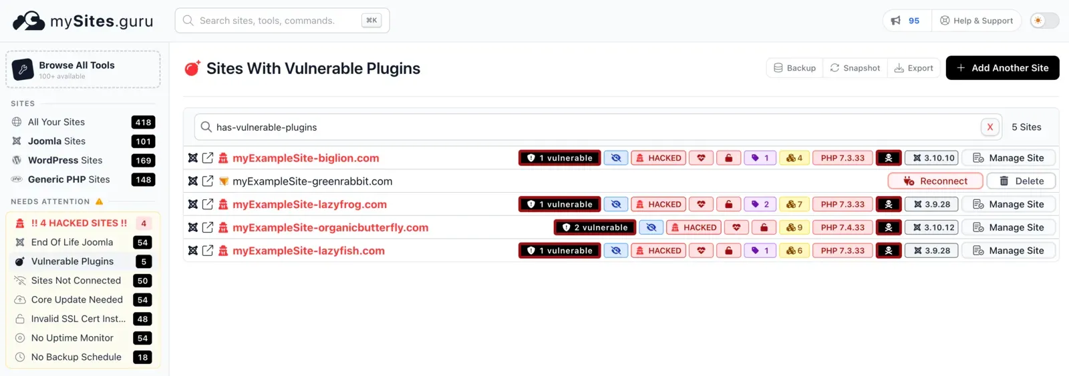Open myExampleSite-lazyfish.com site link

[309, 251]
